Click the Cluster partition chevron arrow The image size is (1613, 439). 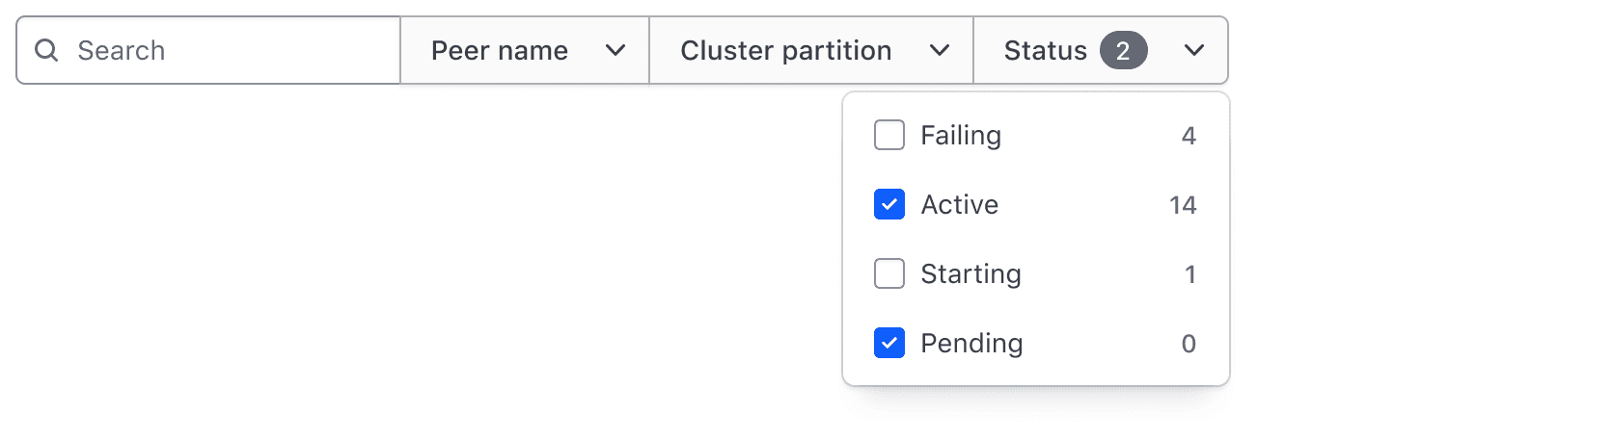(x=940, y=50)
